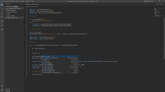Choose the parse_headers suggestion

pyautogui.click(x=60, y=63)
